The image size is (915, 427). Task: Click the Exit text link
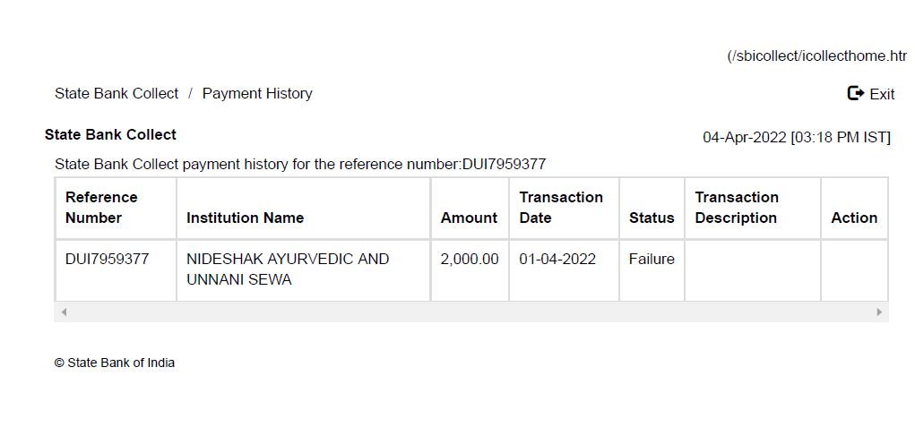[x=882, y=94]
